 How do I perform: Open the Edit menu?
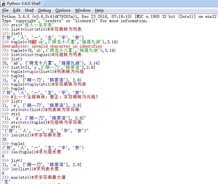point(17,10)
